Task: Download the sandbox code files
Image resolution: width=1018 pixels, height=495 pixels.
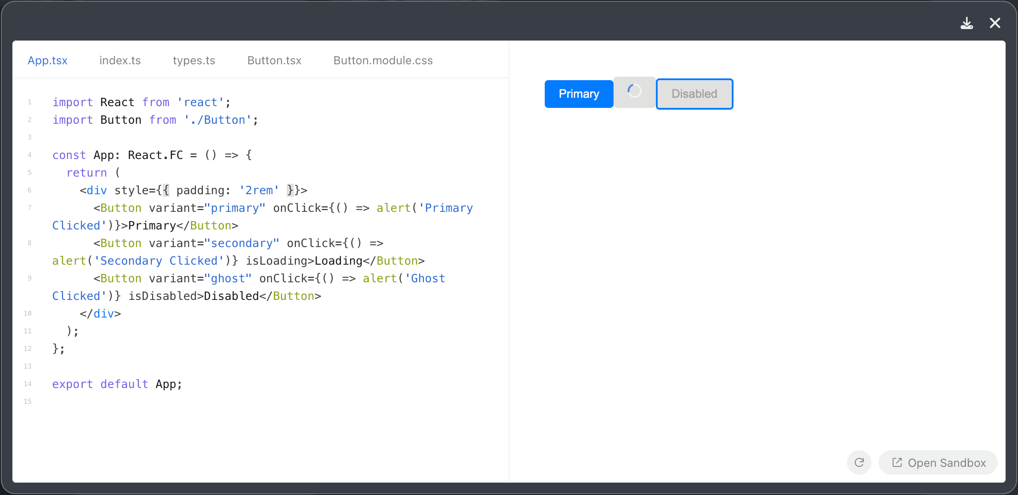Action: click(x=967, y=23)
